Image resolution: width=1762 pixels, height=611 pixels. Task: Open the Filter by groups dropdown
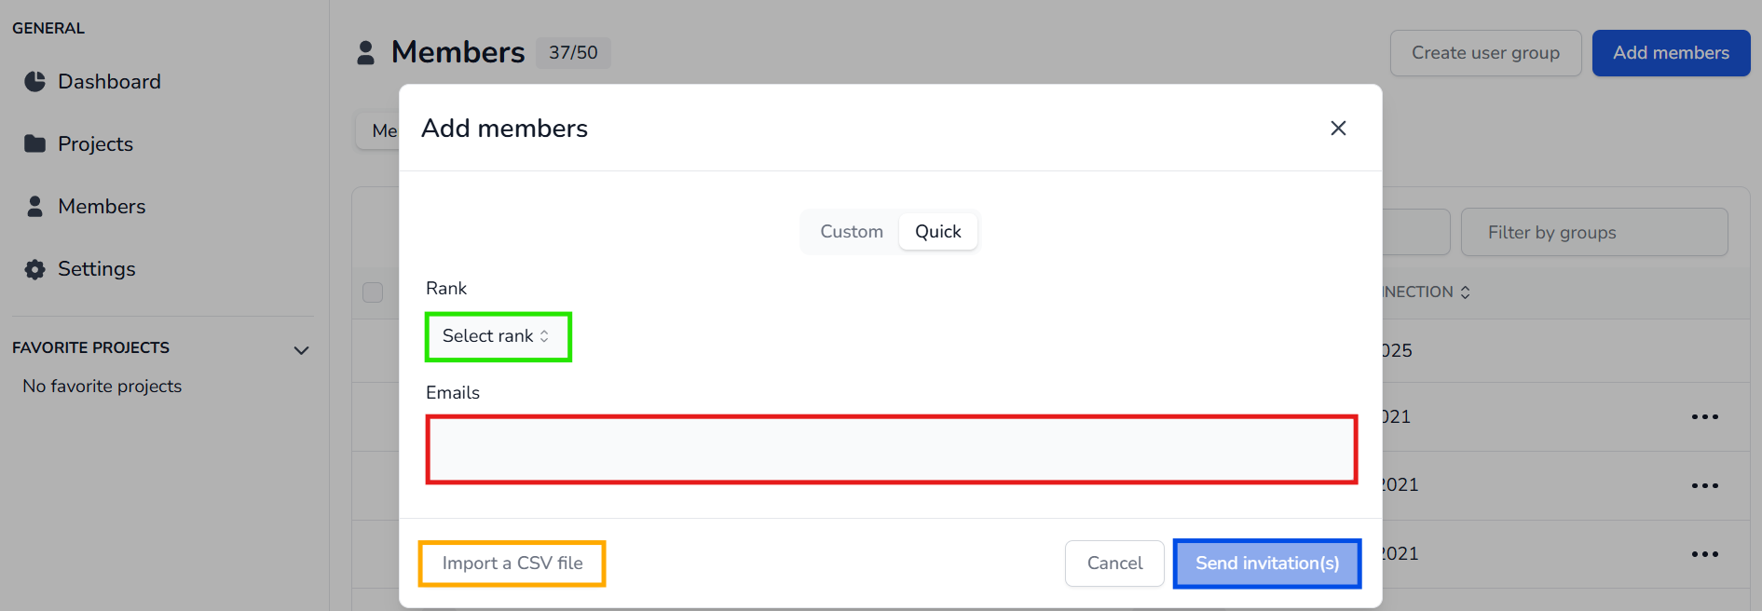click(x=1593, y=233)
